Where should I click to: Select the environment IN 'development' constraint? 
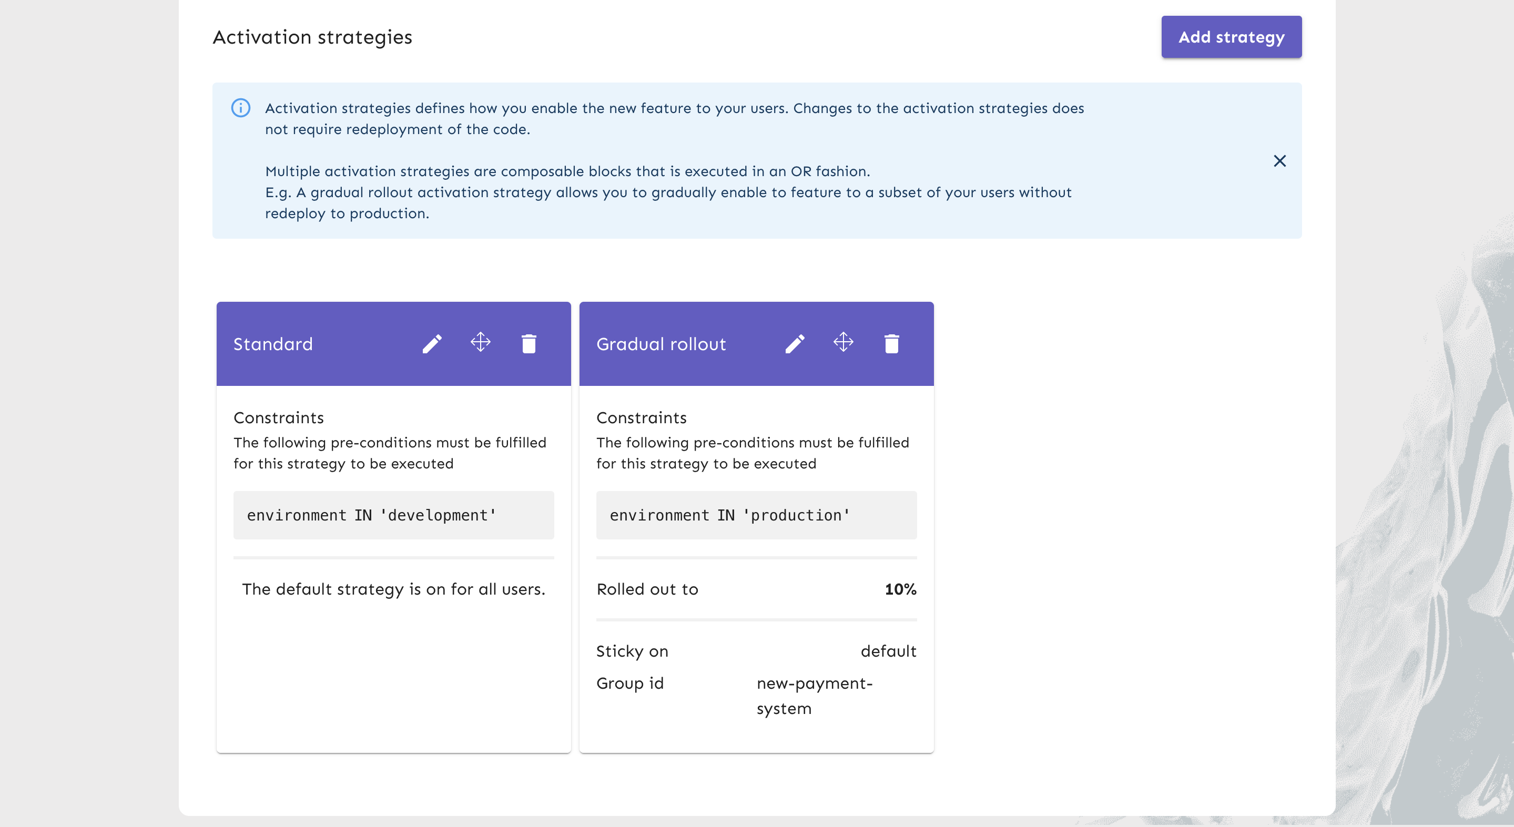coord(394,515)
